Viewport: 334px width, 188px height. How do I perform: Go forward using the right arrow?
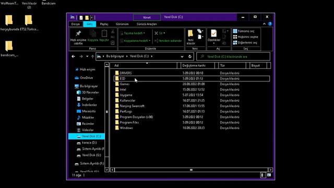[81, 56]
